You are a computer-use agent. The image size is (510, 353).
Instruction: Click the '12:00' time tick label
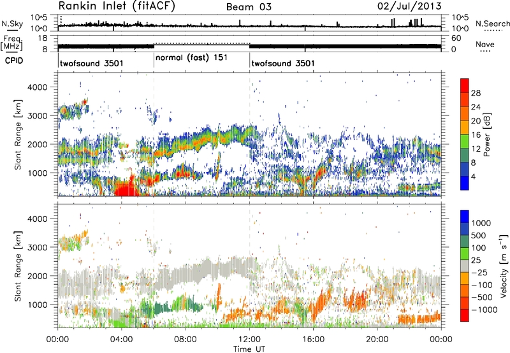tap(249, 340)
